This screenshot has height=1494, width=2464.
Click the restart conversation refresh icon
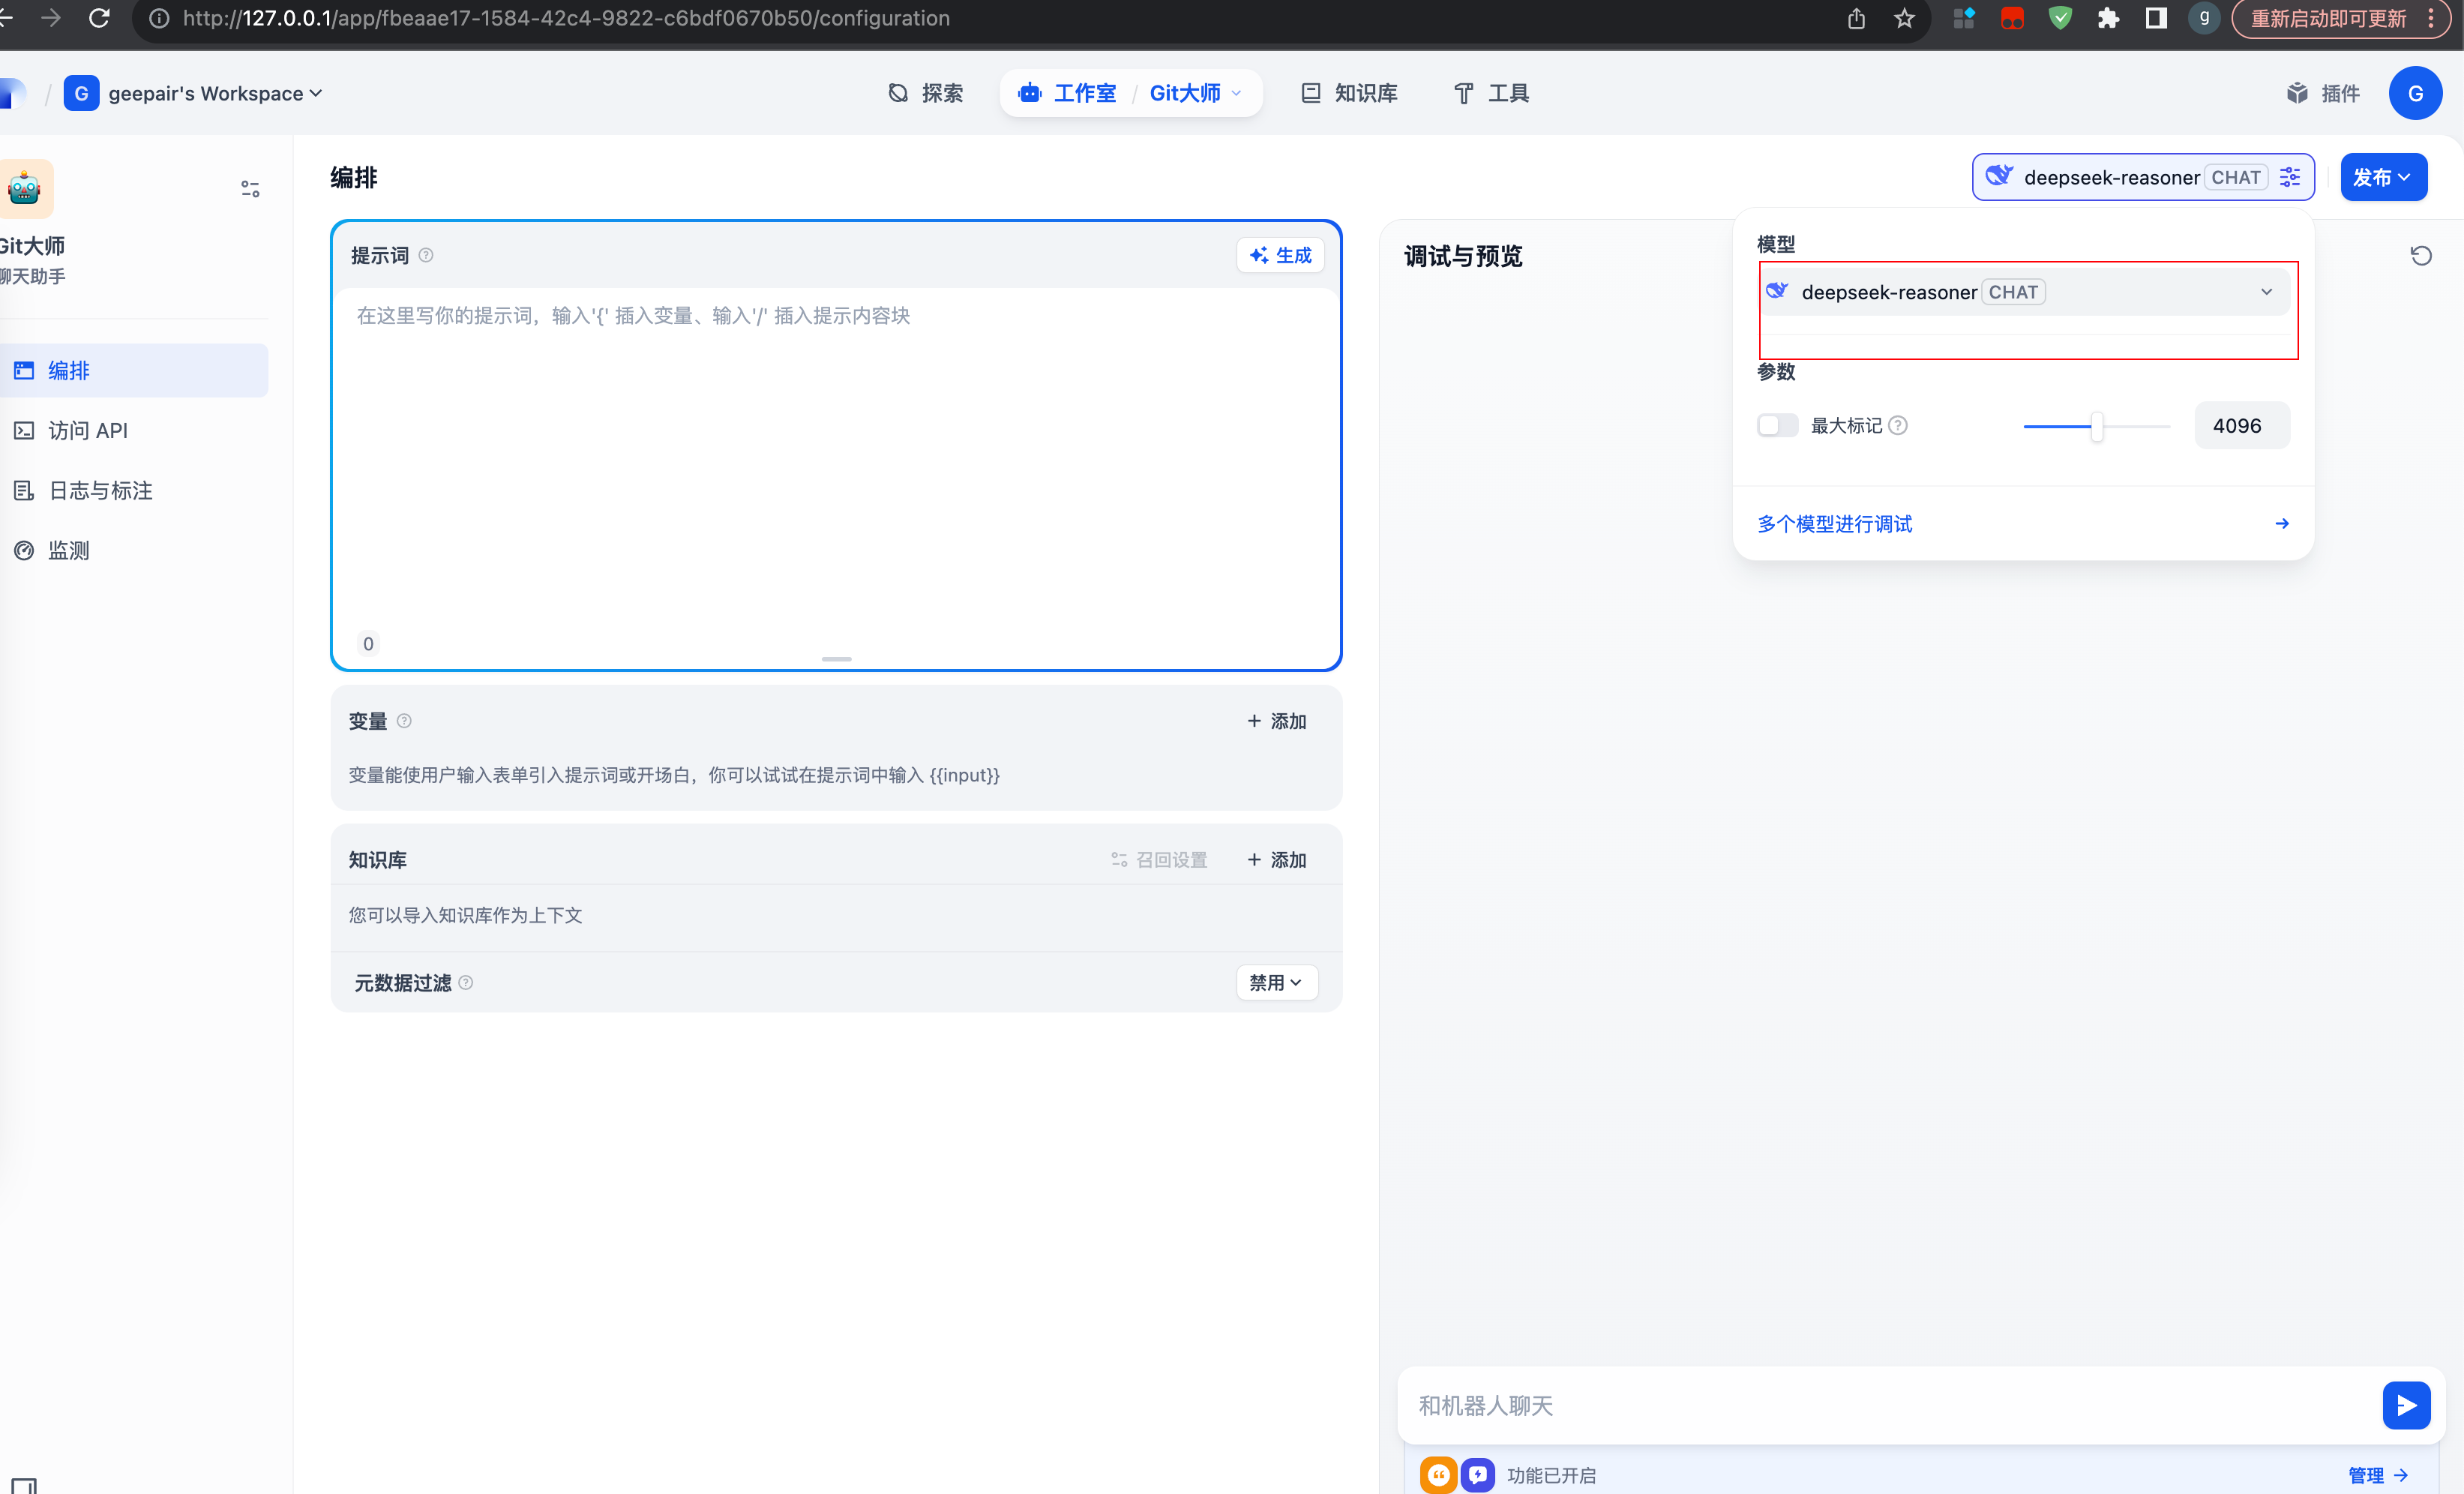[x=2420, y=256]
